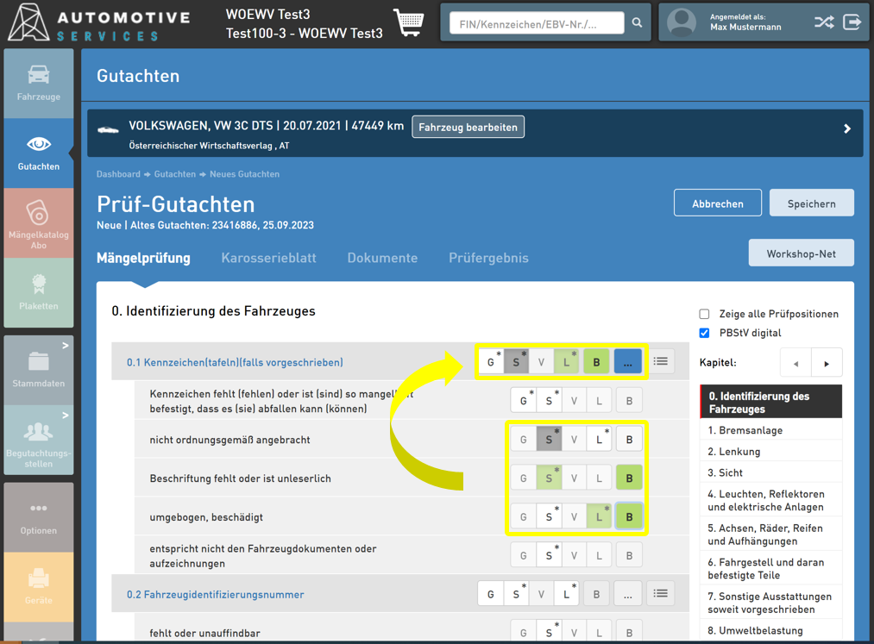Switch to the Karosserieblatt tab
Viewport: 874px width, 644px height.
tap(268, 258)
